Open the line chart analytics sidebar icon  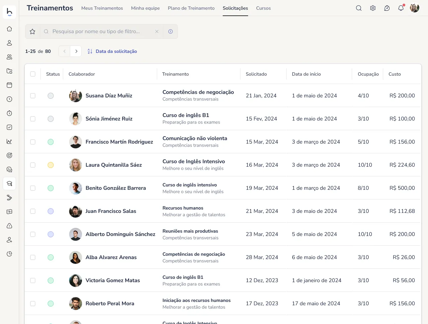(9, 141)
